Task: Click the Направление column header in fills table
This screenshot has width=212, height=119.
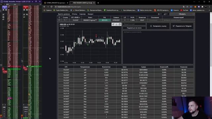Action: pos(85,67)
